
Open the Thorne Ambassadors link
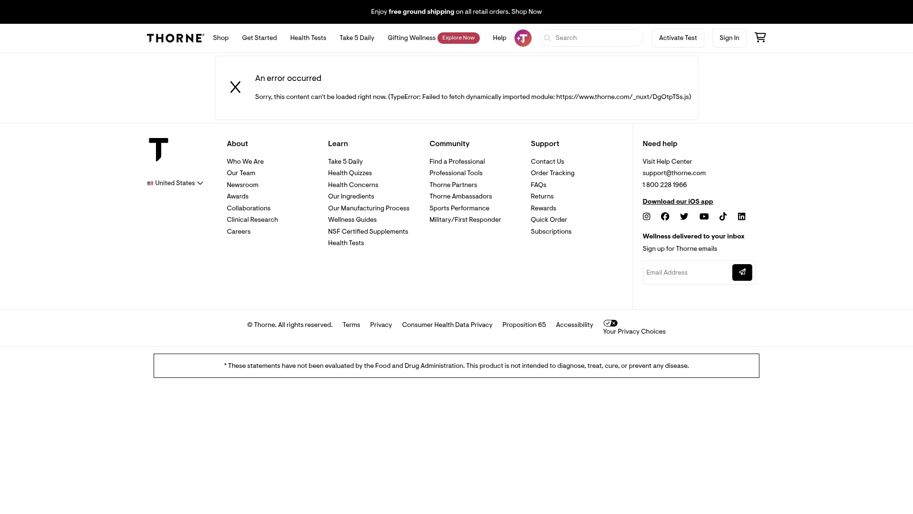pos(460,197)
